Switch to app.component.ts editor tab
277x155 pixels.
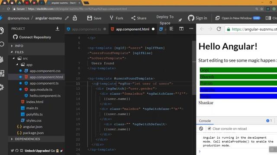click(86, 29)
